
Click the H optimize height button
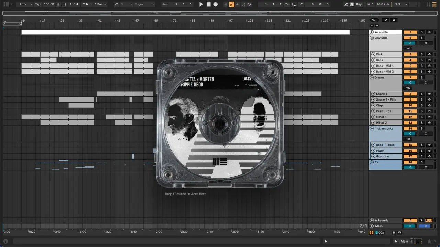(394, 233)
